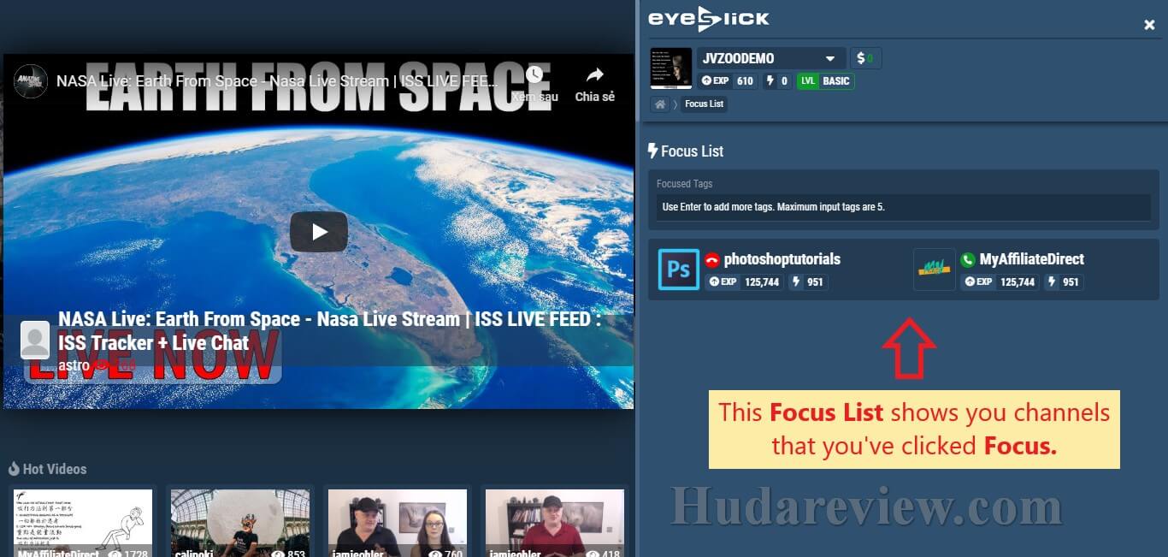The image size is (1168, 557).
Task: Click the Share arrow icon on video
Action: pyautogui.click(x=595, y=75)
